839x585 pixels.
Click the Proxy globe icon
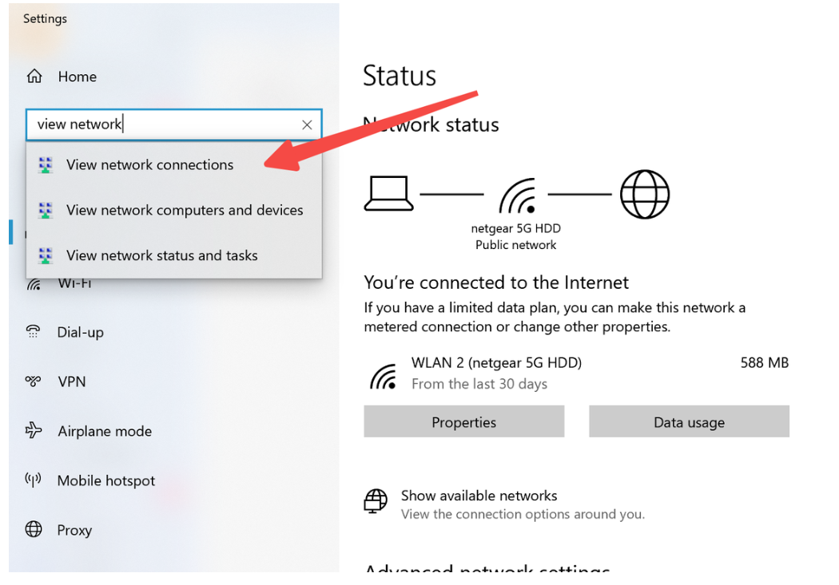click(x=34, y=529)
